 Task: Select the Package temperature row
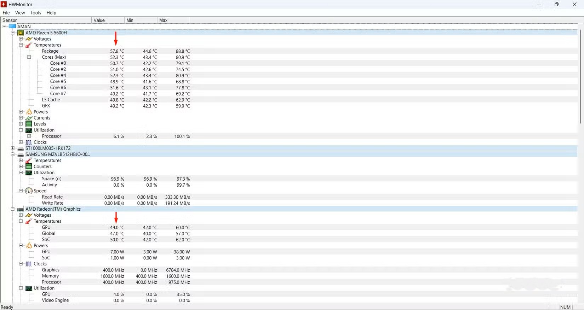[x=50, y=51]
